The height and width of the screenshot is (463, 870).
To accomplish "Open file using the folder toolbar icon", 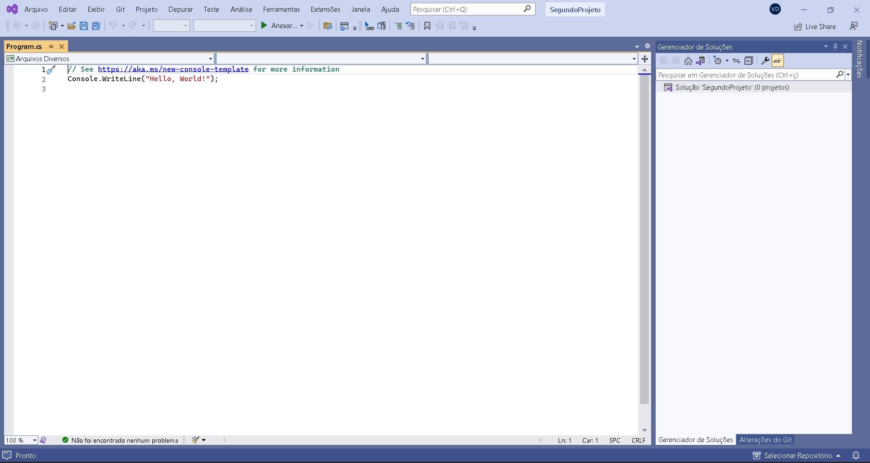I will [x=71, y=26].
